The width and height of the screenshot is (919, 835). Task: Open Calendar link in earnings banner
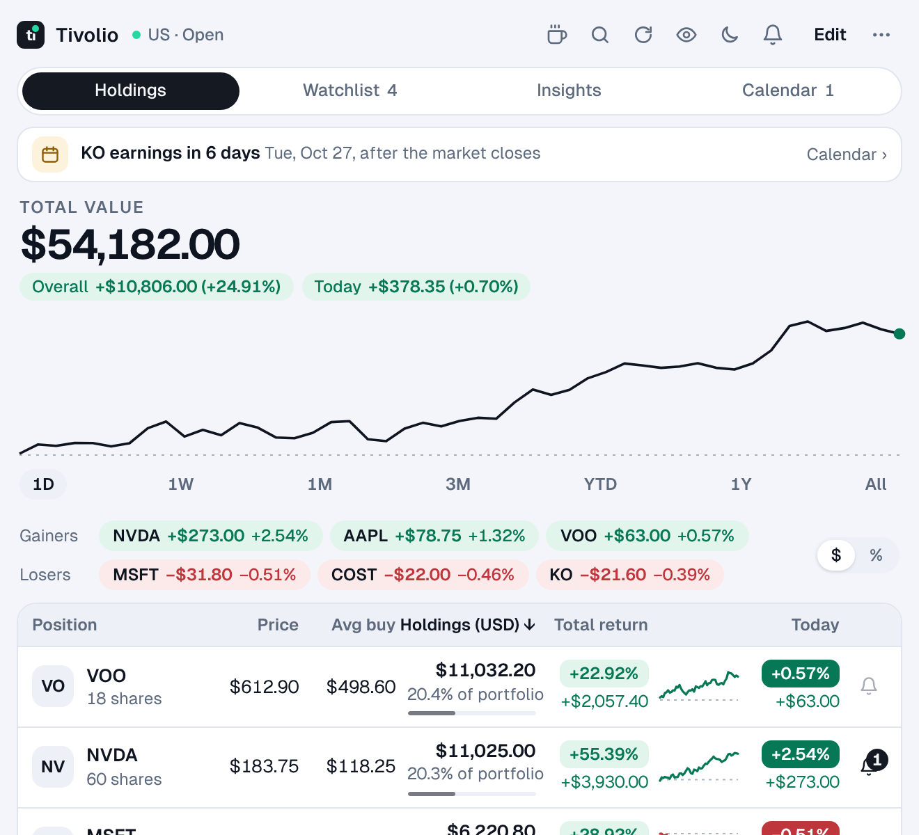[x=847, y=154]
